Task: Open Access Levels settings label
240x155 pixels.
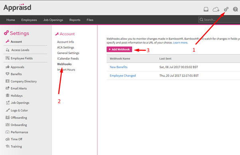Action: click(x=20, y=50)
